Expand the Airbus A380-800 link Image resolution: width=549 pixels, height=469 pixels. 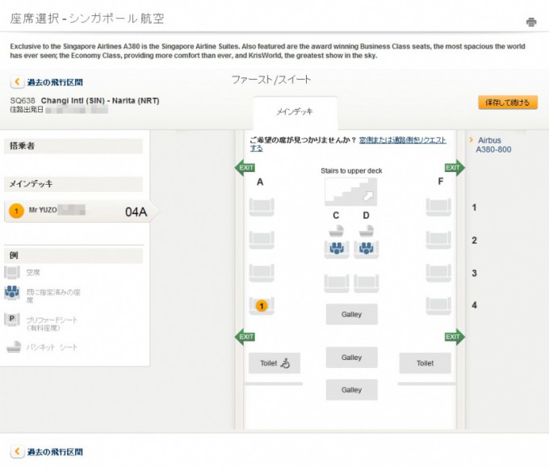[493, 145]
